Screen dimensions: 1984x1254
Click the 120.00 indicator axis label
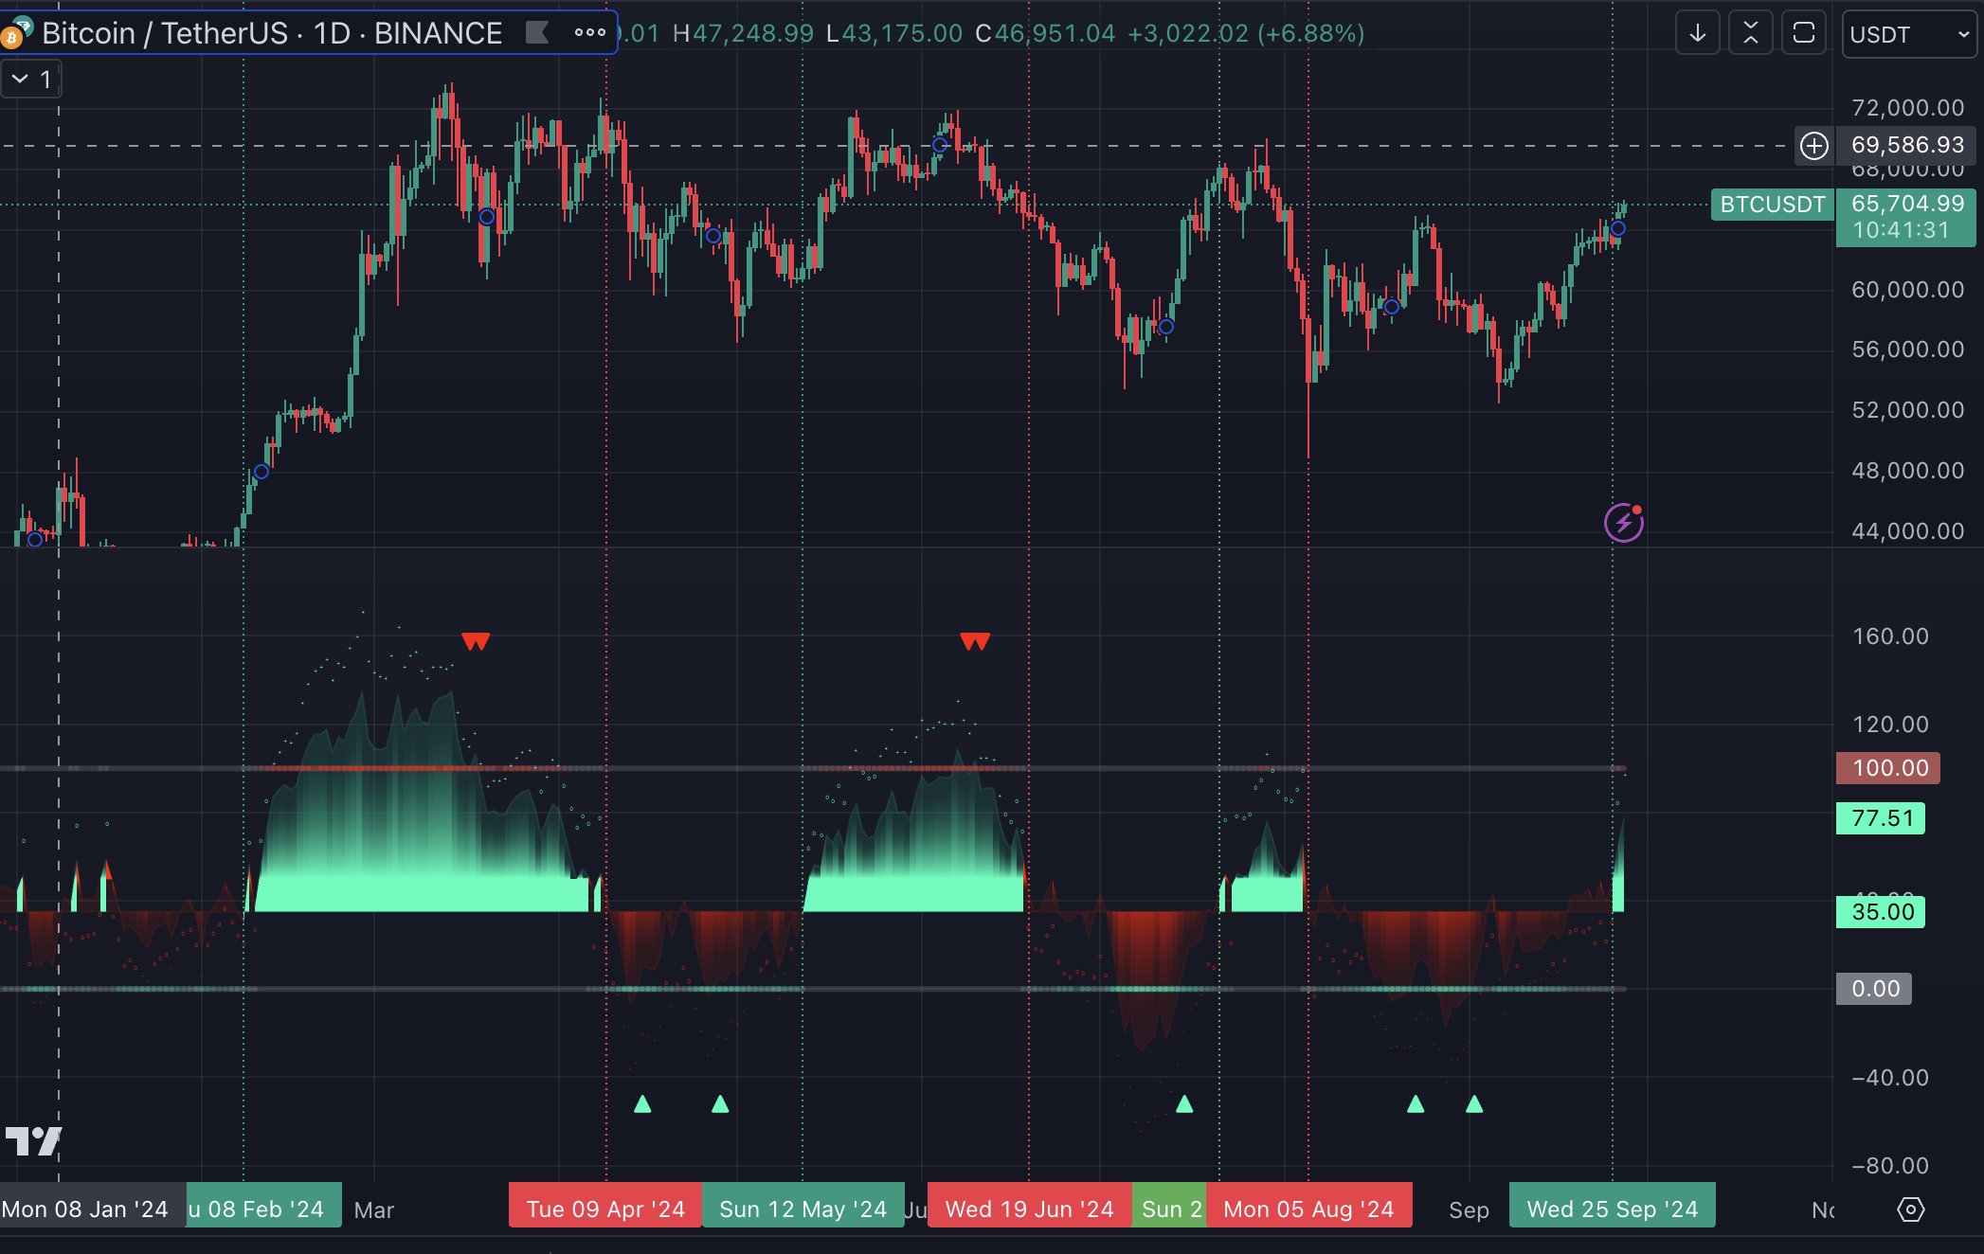[1890, 725]
